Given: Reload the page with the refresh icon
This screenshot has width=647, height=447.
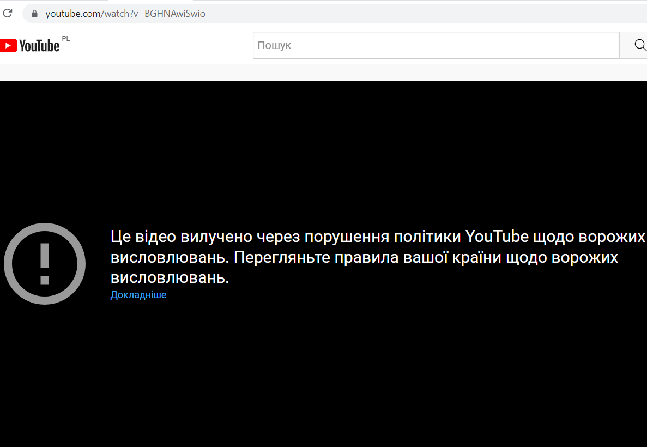Looking at the screenshot, I should coord(8,13).
